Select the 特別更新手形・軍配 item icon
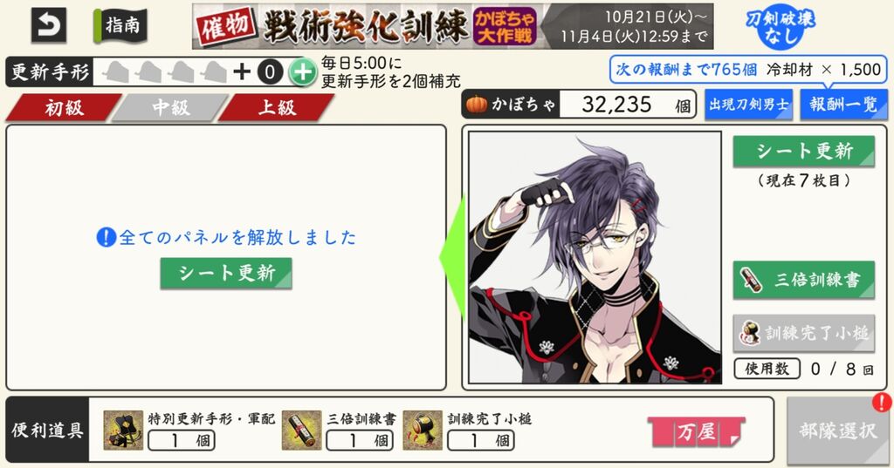894x468 pixels. (123, 431)
